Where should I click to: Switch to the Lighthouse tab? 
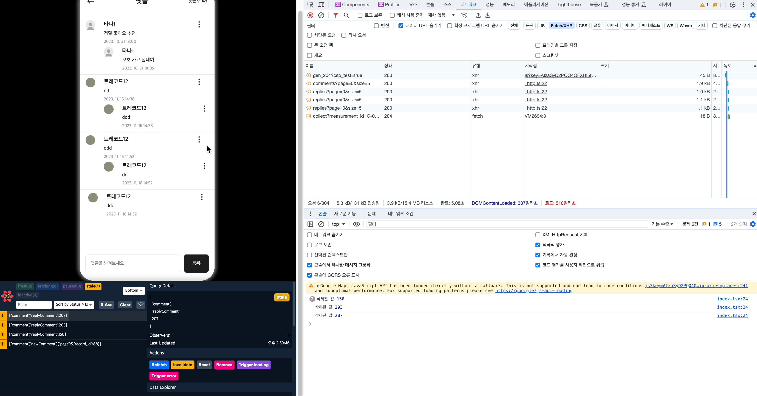tap(569, 5)
